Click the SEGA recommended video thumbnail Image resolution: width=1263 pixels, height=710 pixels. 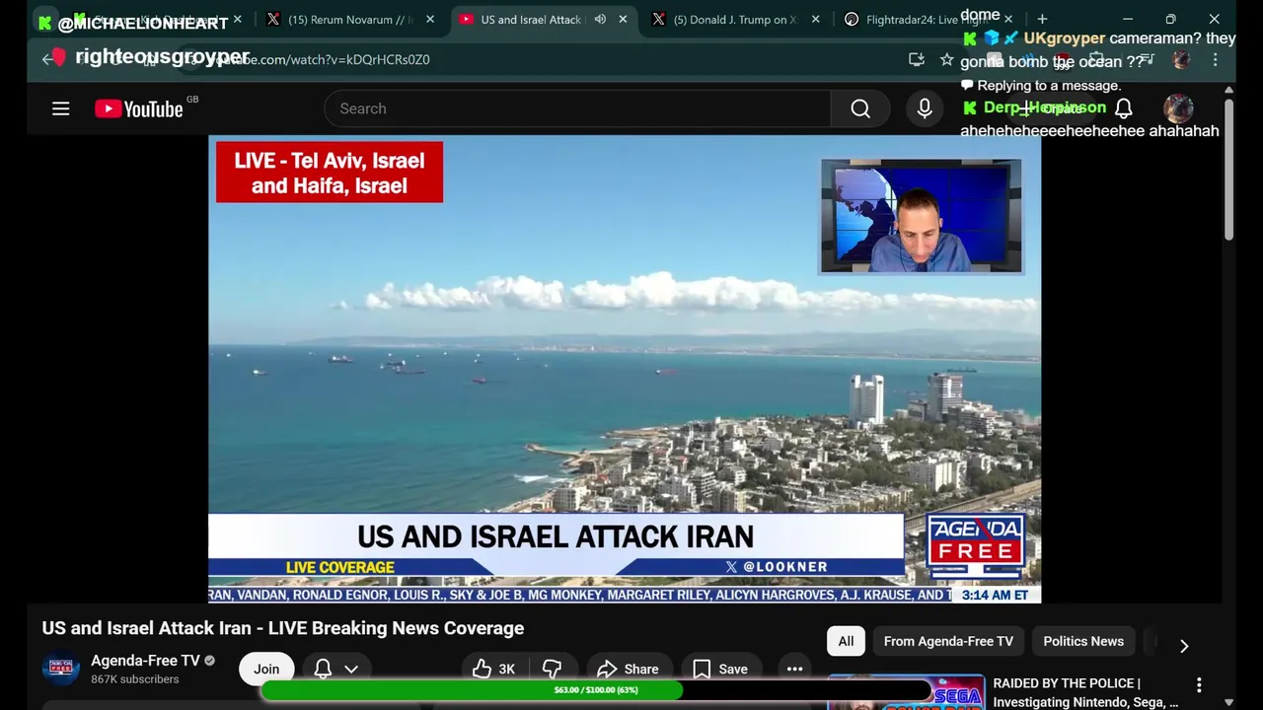[x=906, y=692]
